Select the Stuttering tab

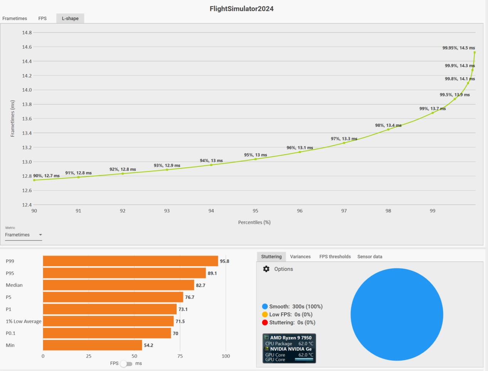[271, 256]
